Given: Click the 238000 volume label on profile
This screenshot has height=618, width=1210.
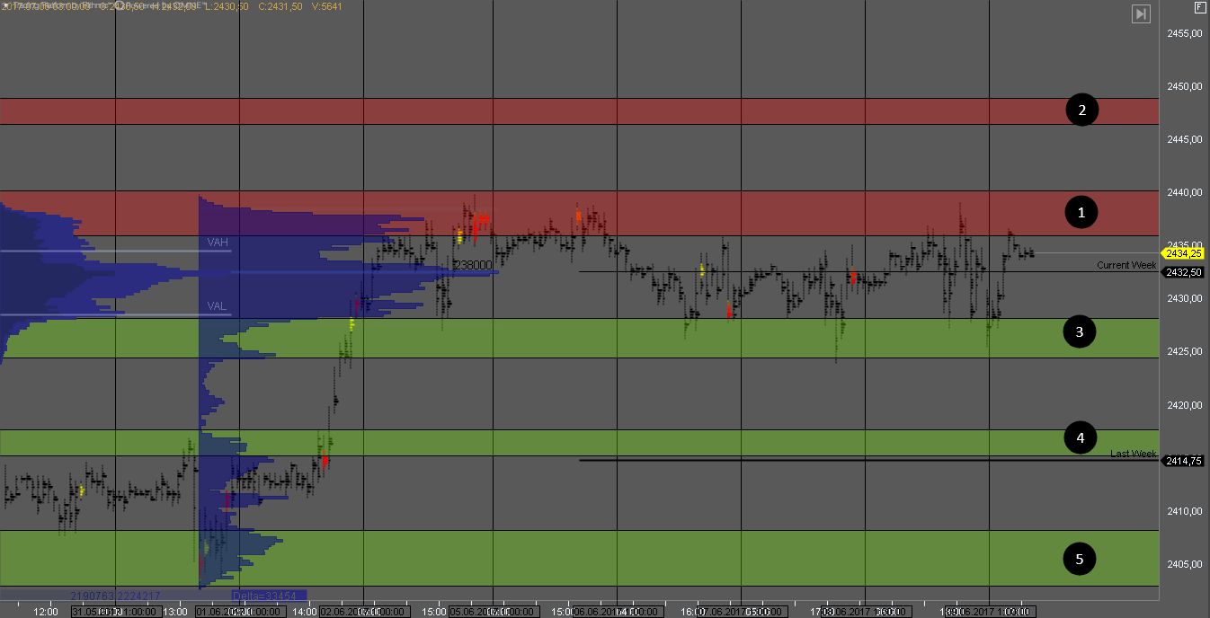Looking at the screenshot, I should pyautogui.click(x=473, y=266).
